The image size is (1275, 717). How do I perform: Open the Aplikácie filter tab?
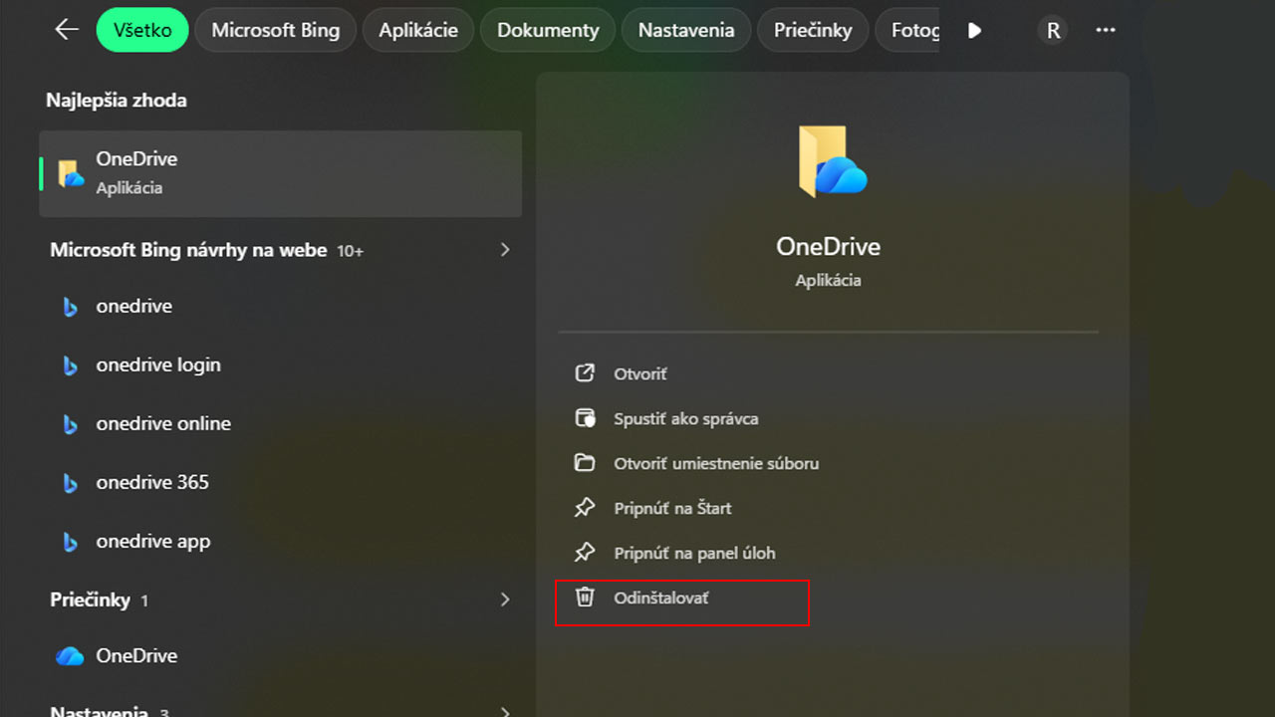tap(418, 30)
